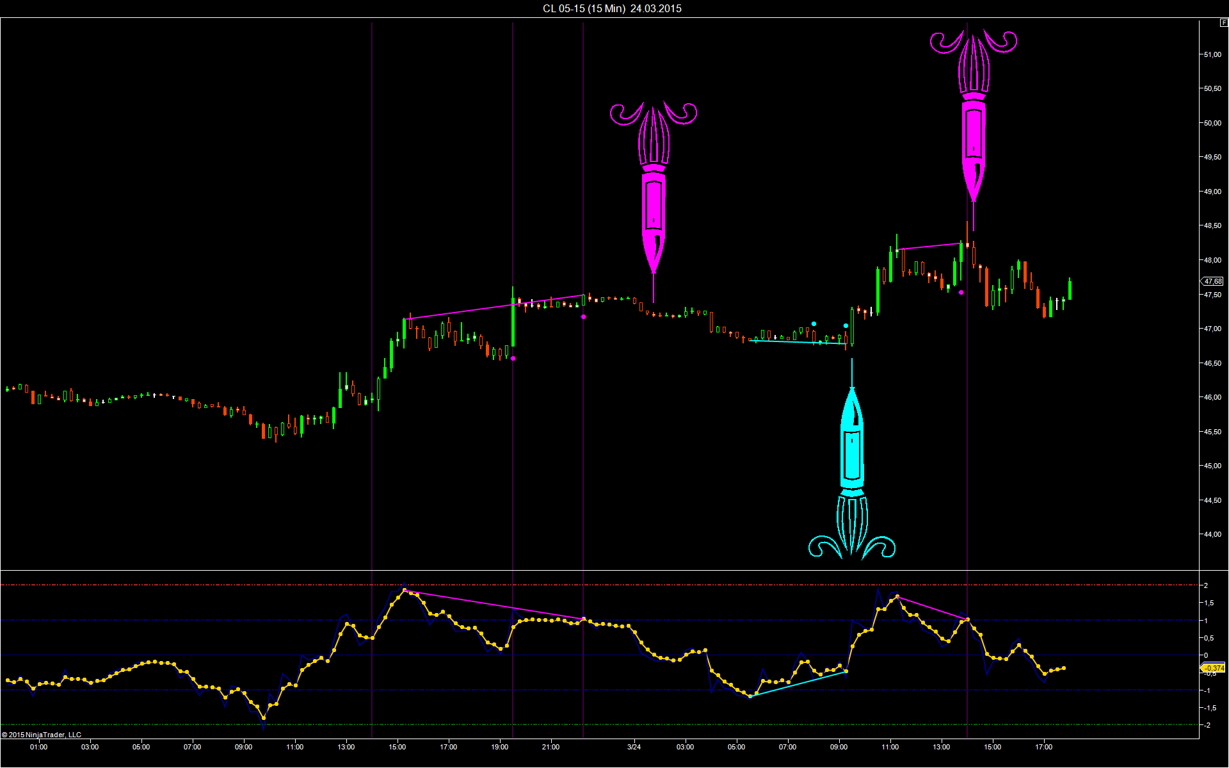This screenshot has height=768, width=1229.
Task: Click the 15:00 time label before 3/24
Action: [x=397, y=747]
